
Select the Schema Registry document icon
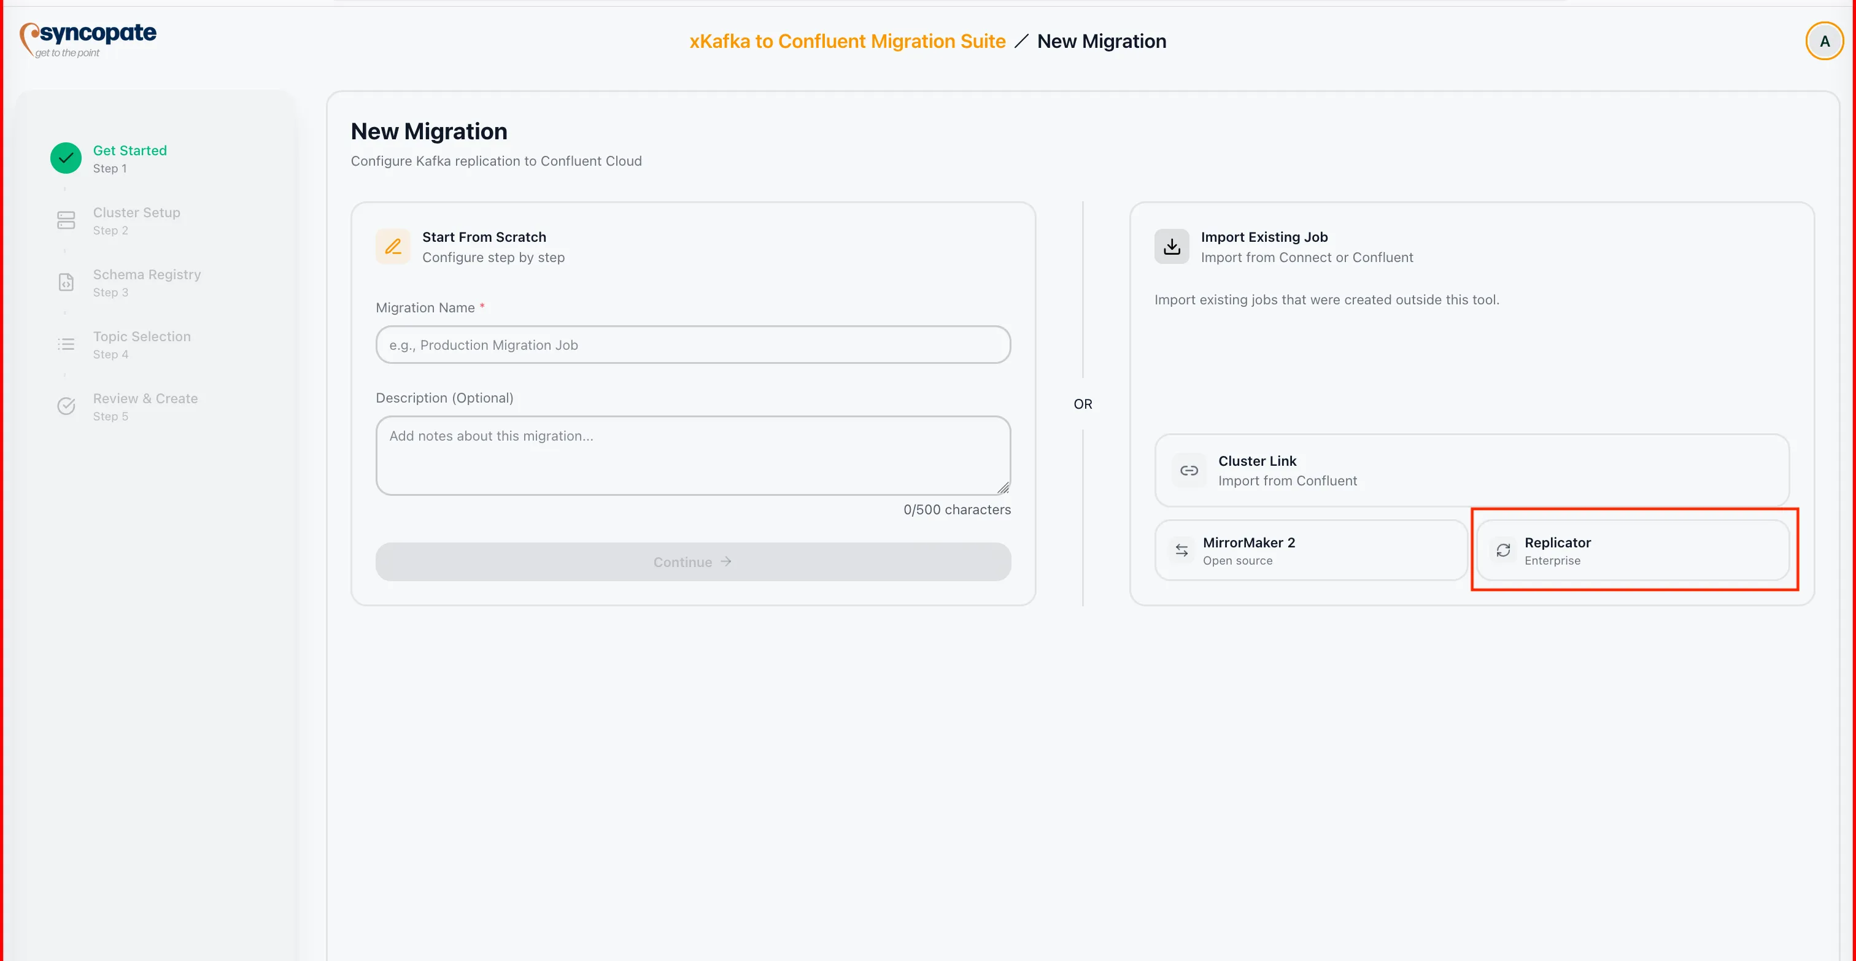66,282
